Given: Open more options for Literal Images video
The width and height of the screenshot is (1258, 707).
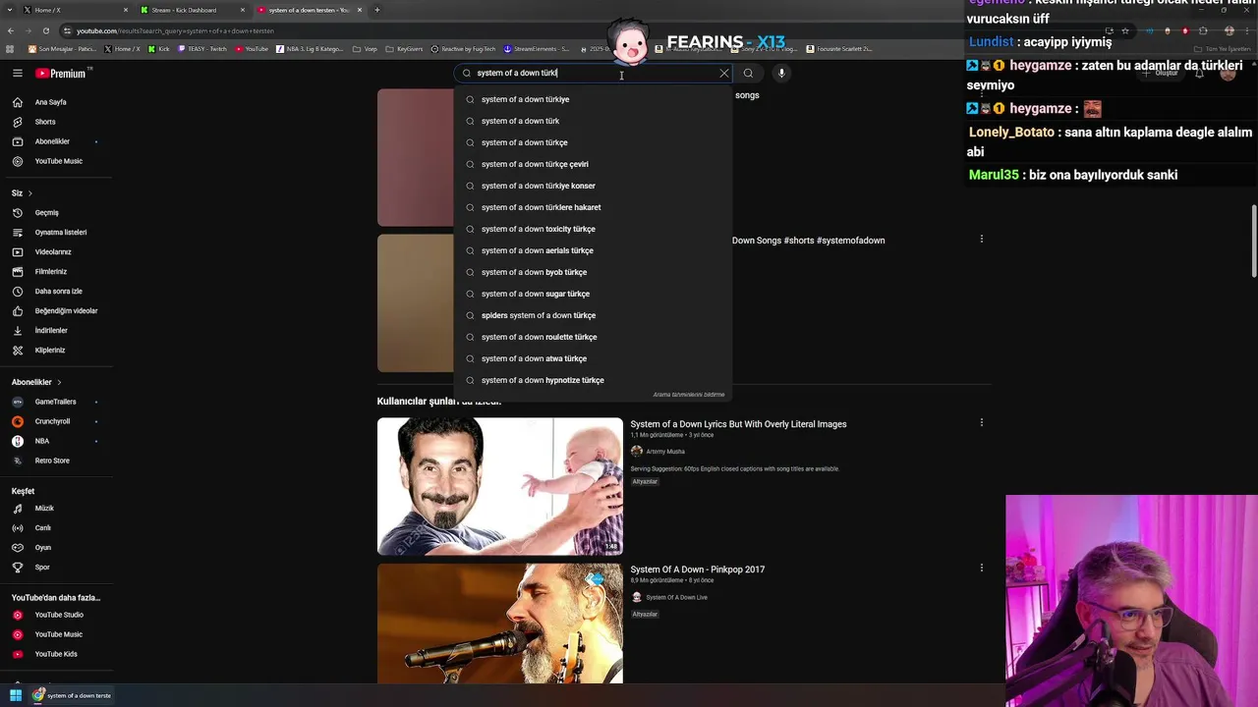Looking at the screenshot, I should 981,423.
